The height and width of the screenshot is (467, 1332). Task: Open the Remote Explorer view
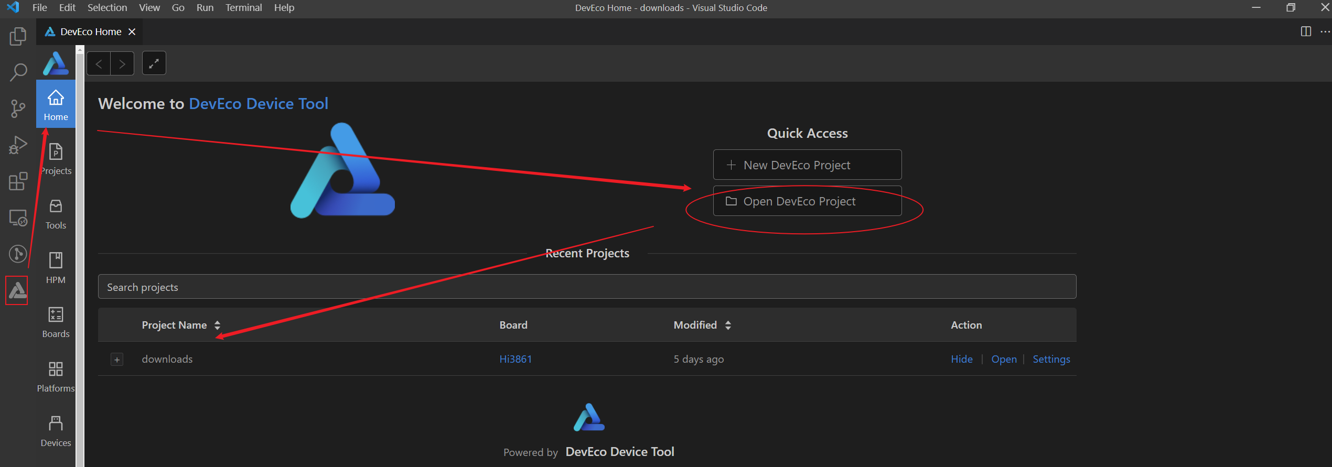[18, 218]
